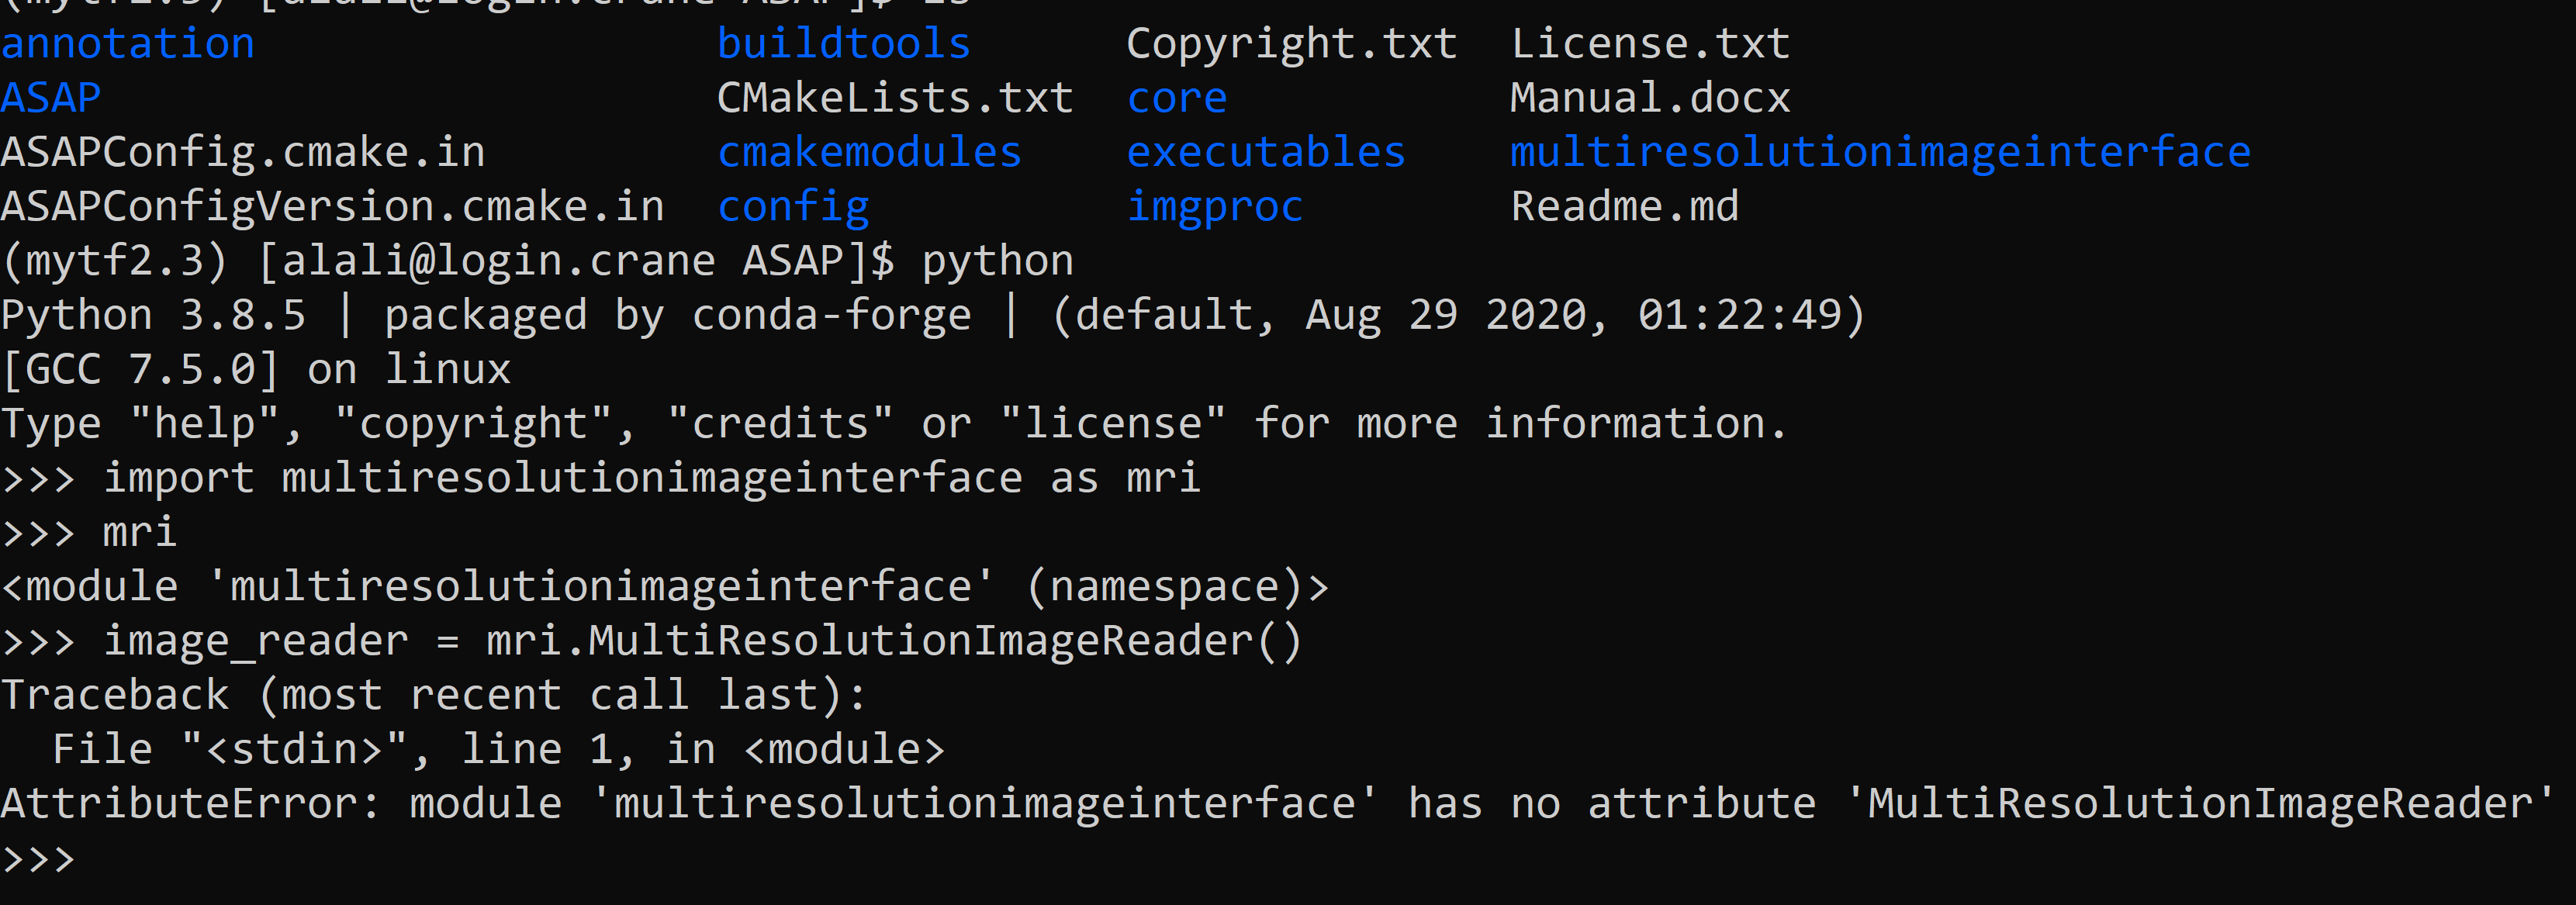Click the blue multiresolutionimageinterface directory listing
Screen dimensions: 2576x905
(1880, 152)
